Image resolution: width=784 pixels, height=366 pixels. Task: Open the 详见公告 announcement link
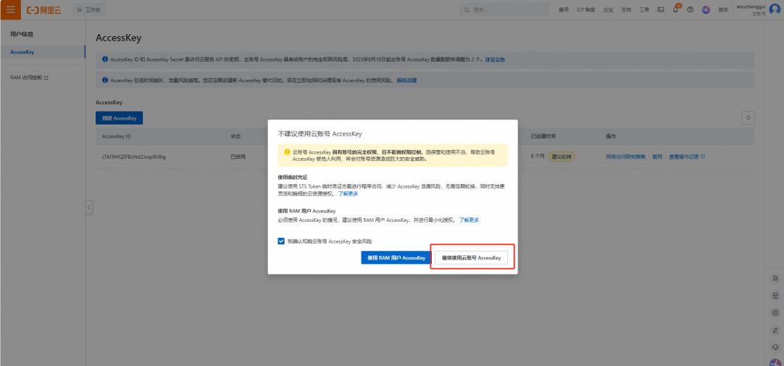click(x=494, y=59)
